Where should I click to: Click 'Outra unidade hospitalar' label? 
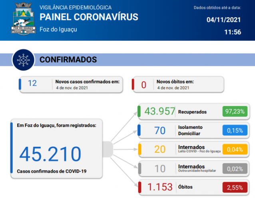197,171
